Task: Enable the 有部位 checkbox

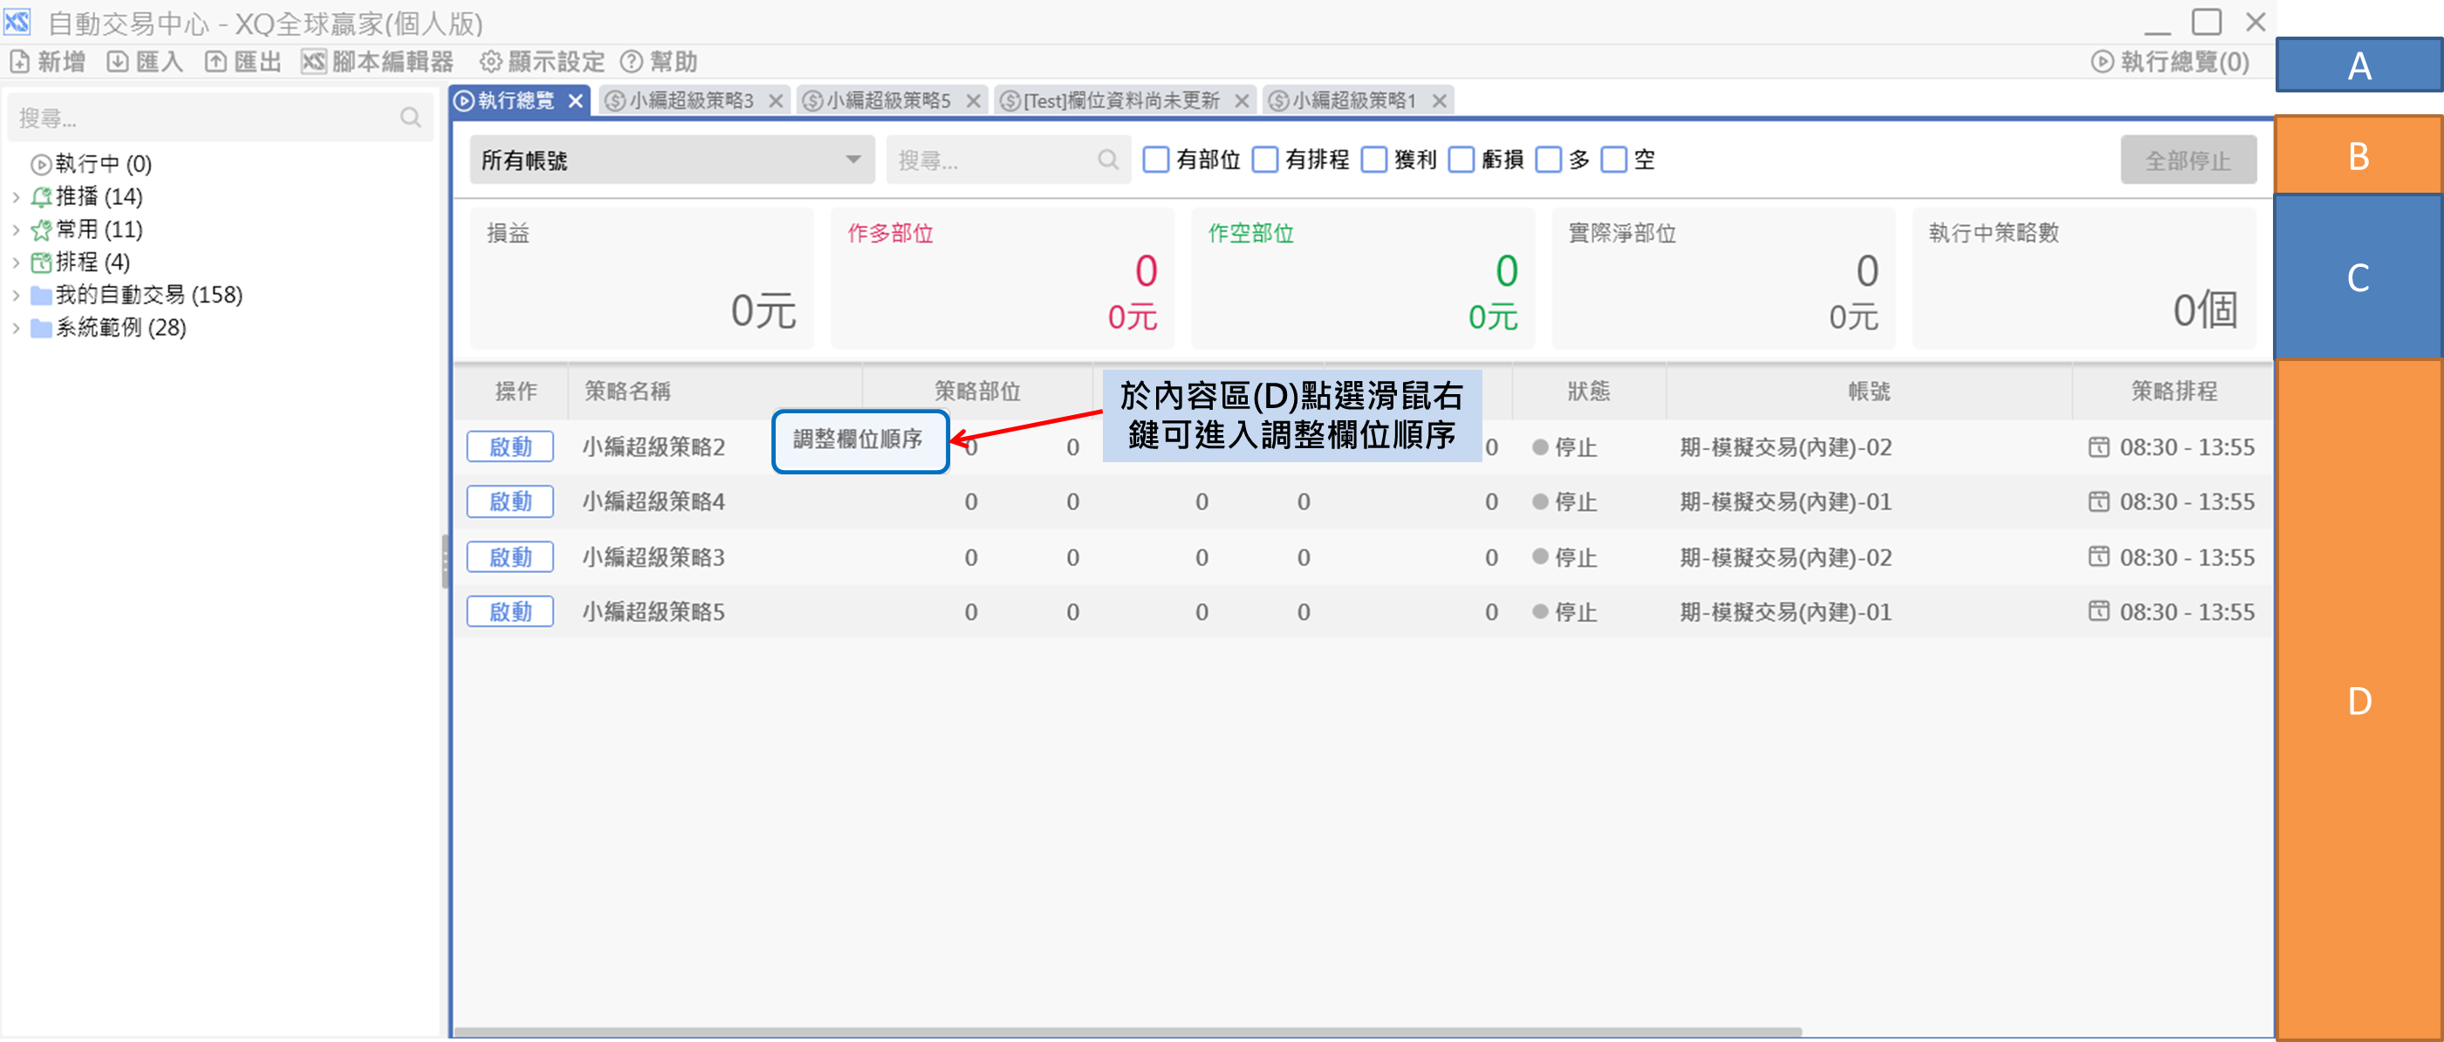Action: coord(1154,160)
